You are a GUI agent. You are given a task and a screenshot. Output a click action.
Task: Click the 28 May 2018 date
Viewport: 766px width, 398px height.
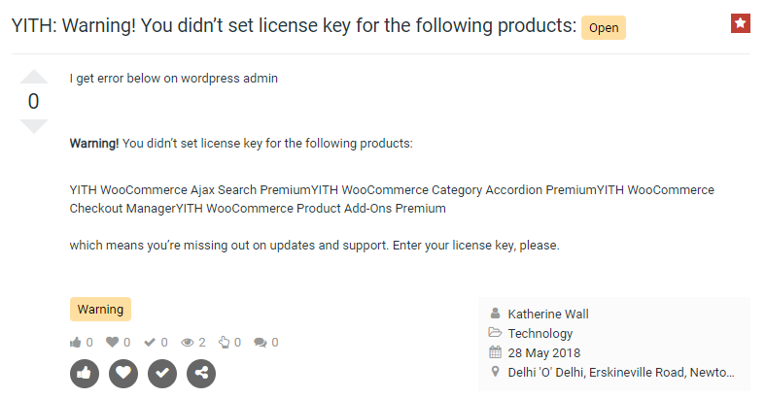543,352
